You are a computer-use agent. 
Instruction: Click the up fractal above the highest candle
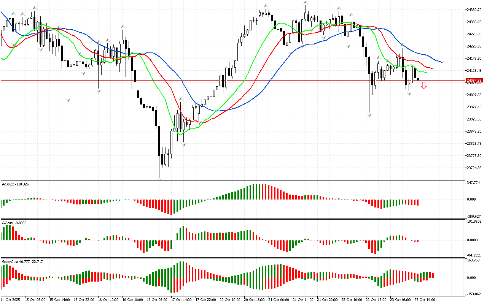(x=306, y=2)
